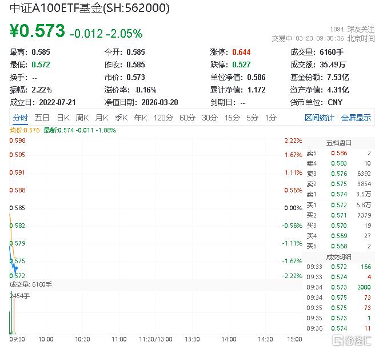The image size is (375, 350).
Task: Click the 09:34 trade with volume 2000
Action: tap(339, 287)
